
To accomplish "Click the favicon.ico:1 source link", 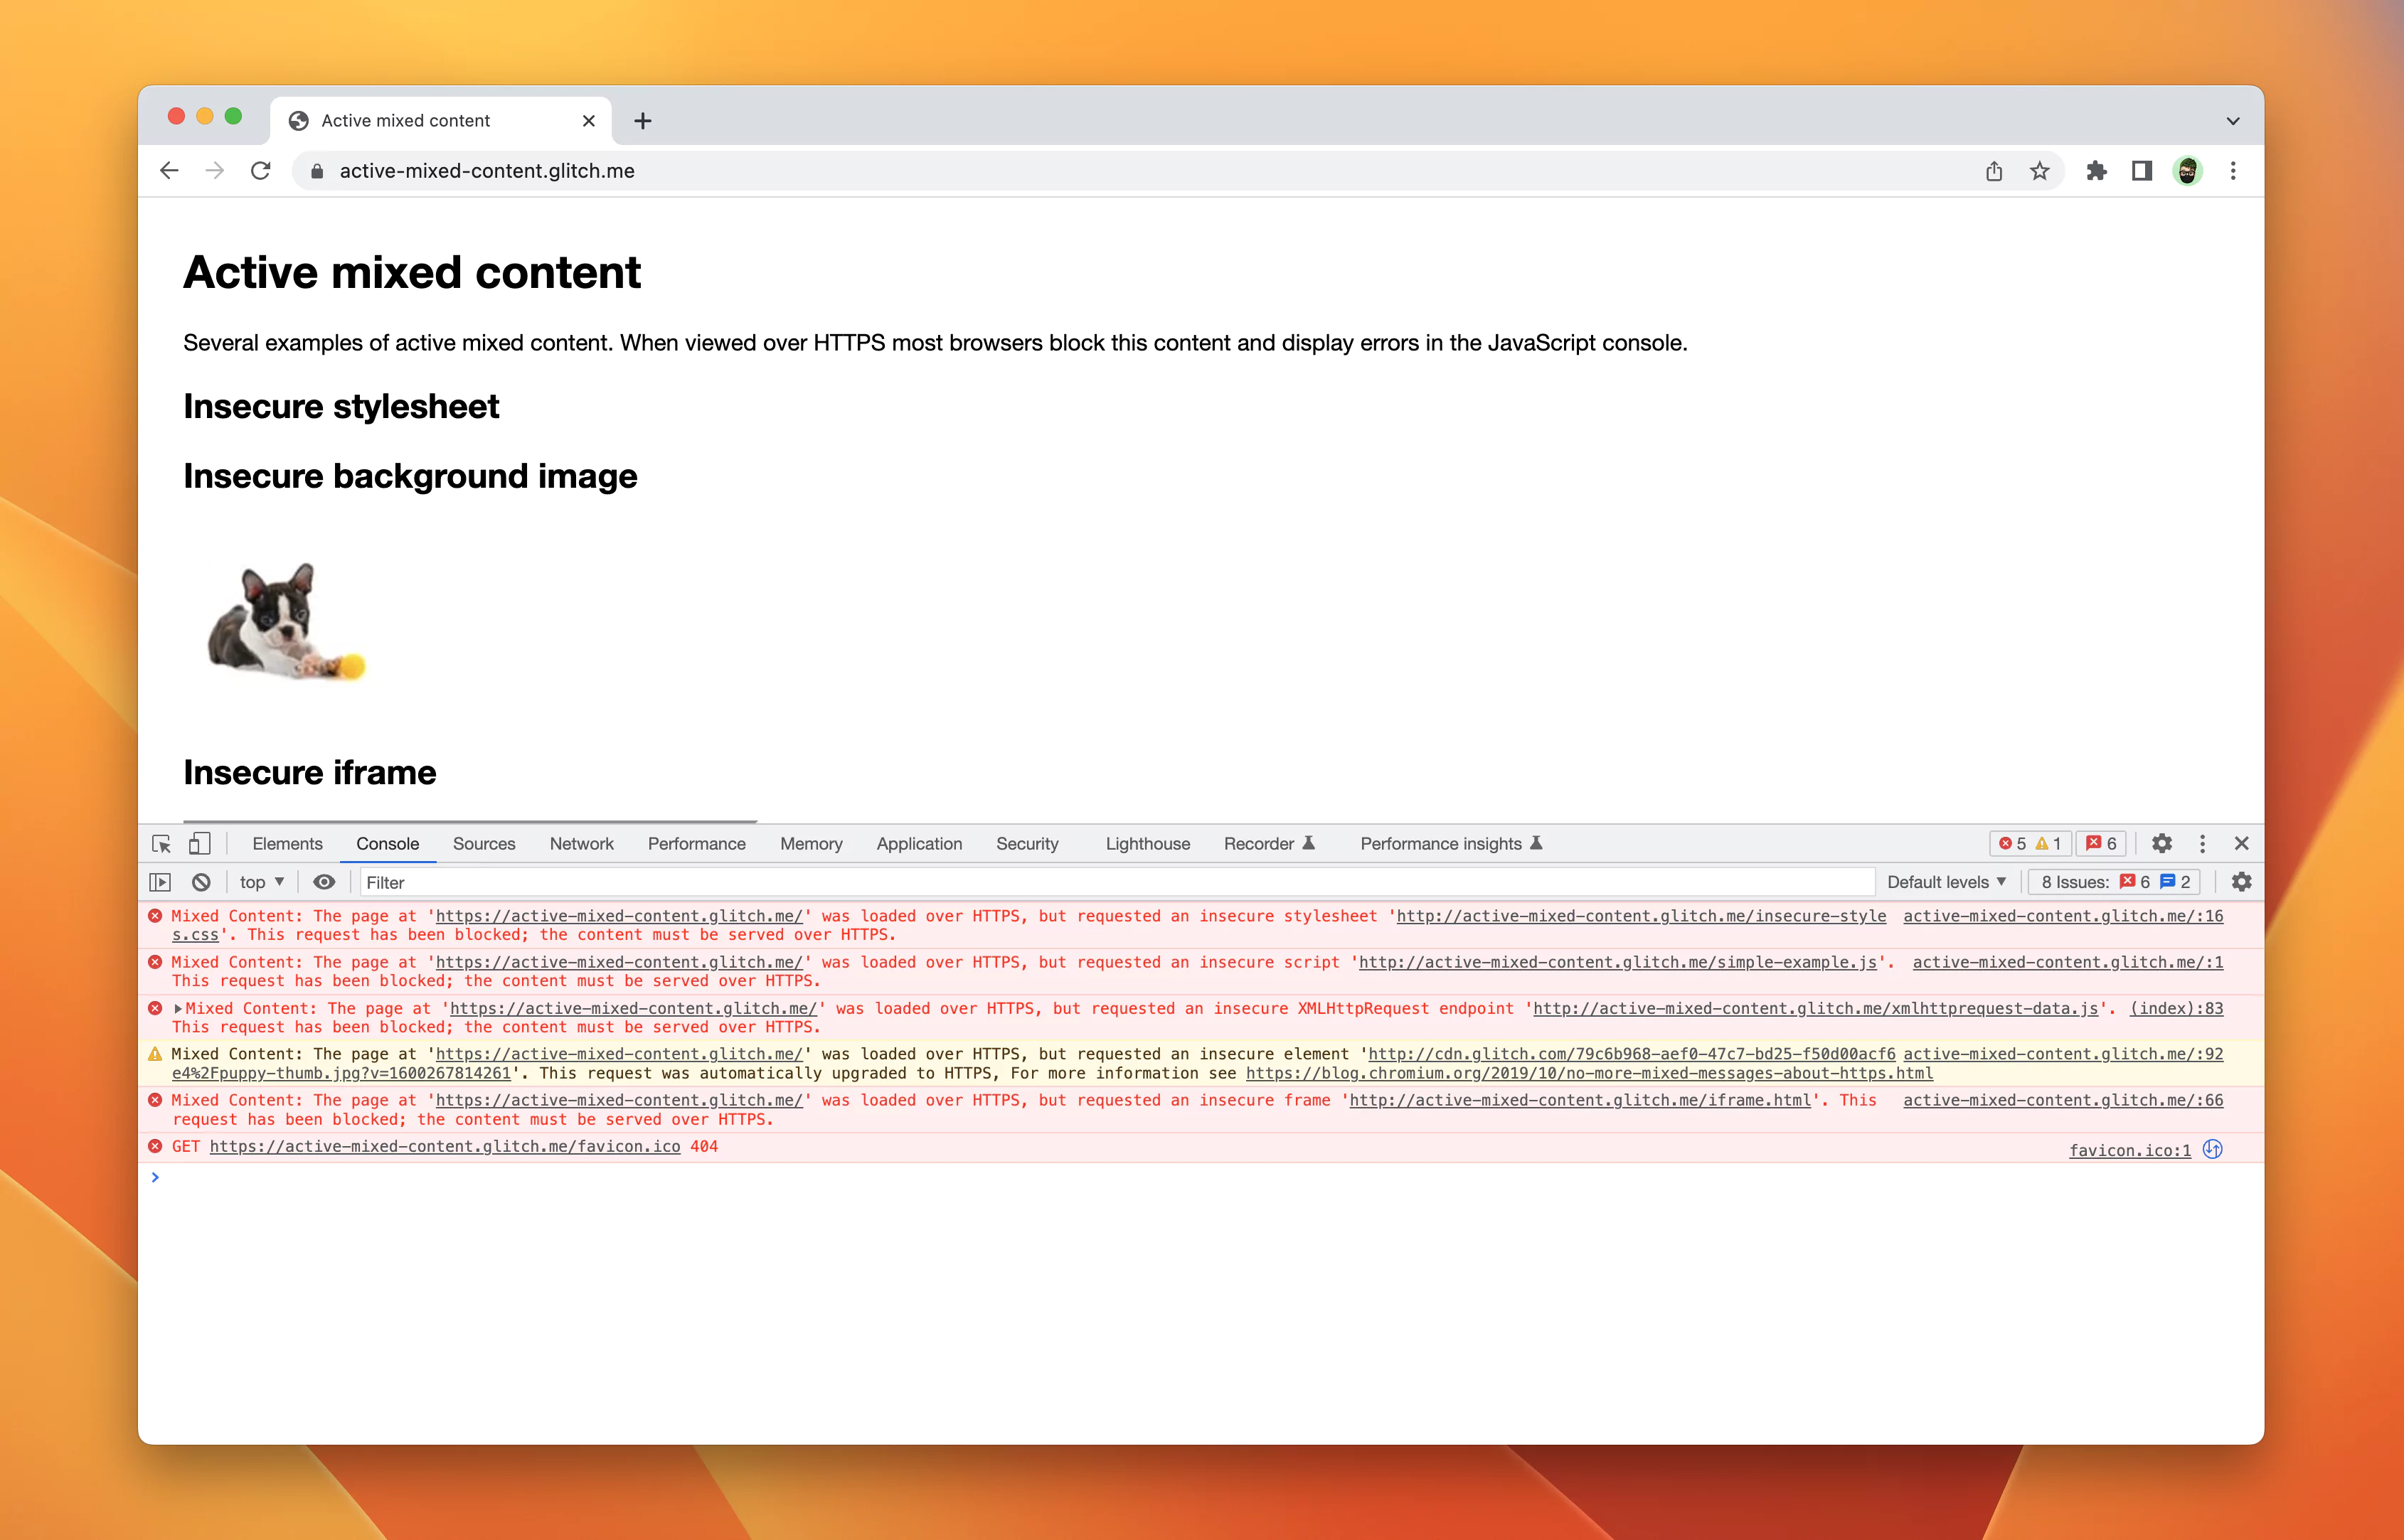I will (x=2129, y=1150).
